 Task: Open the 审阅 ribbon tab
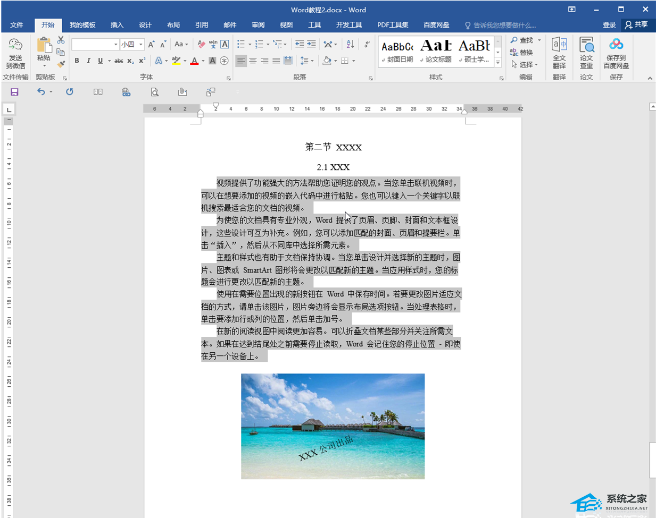click(x=258, y=25)
